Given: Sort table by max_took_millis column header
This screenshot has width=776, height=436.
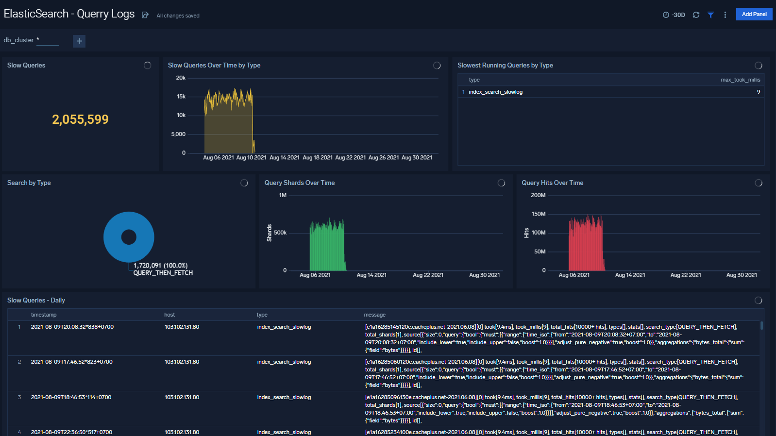Looking at the screenshot, I should pyautogui.click(x=740, y=80).
